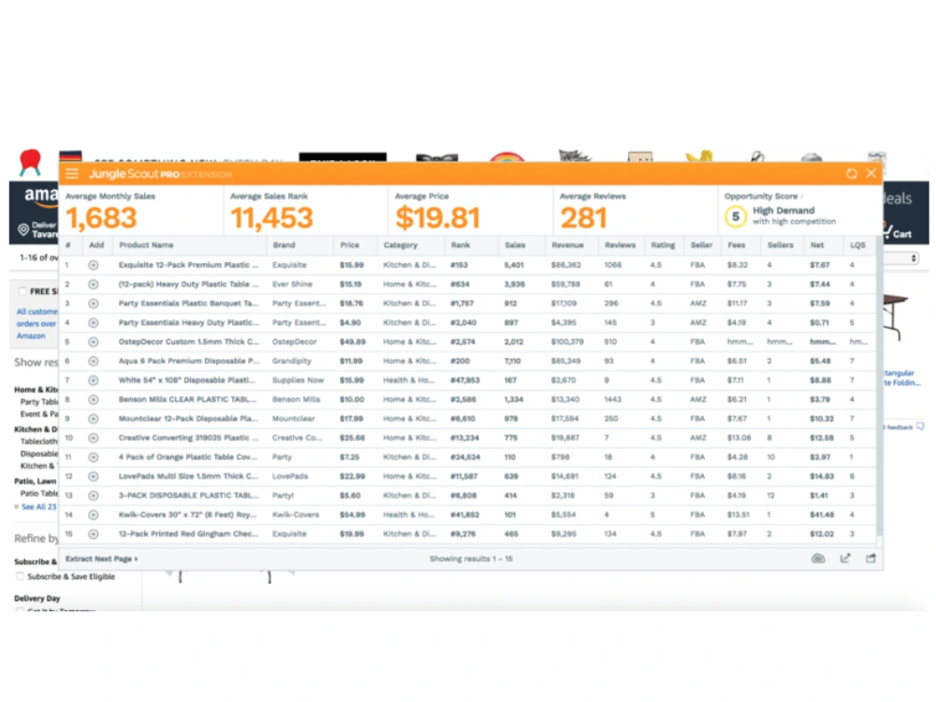Sort table by Reviews column header
This screenshot has width=936, height=702.
(620, 244)
